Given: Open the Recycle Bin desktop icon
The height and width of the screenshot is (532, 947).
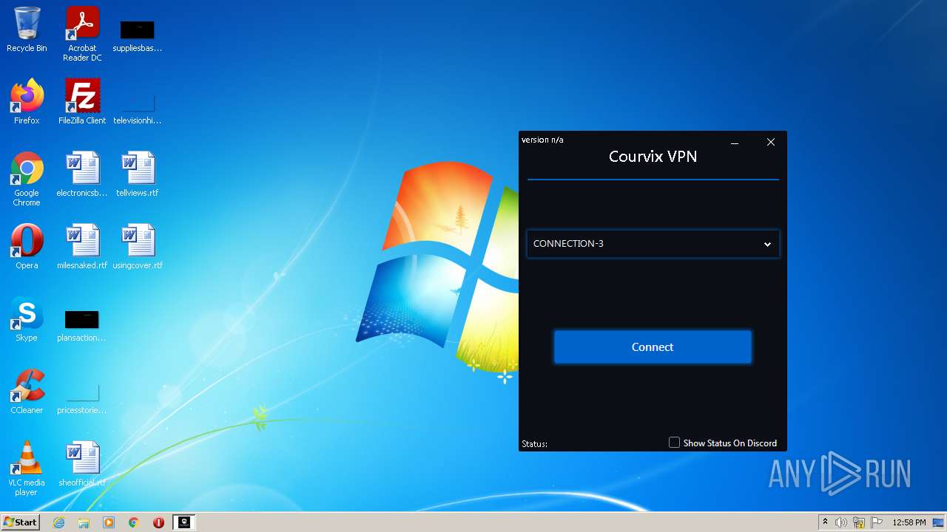Looking at the screenshot, I should [27, 30].
